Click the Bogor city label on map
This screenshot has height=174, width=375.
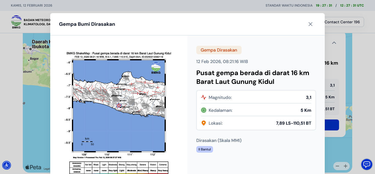point(34,59)
